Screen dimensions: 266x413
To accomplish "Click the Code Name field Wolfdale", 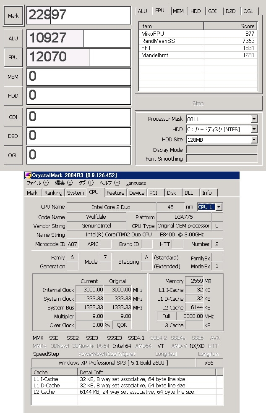I will click(96, 217).
